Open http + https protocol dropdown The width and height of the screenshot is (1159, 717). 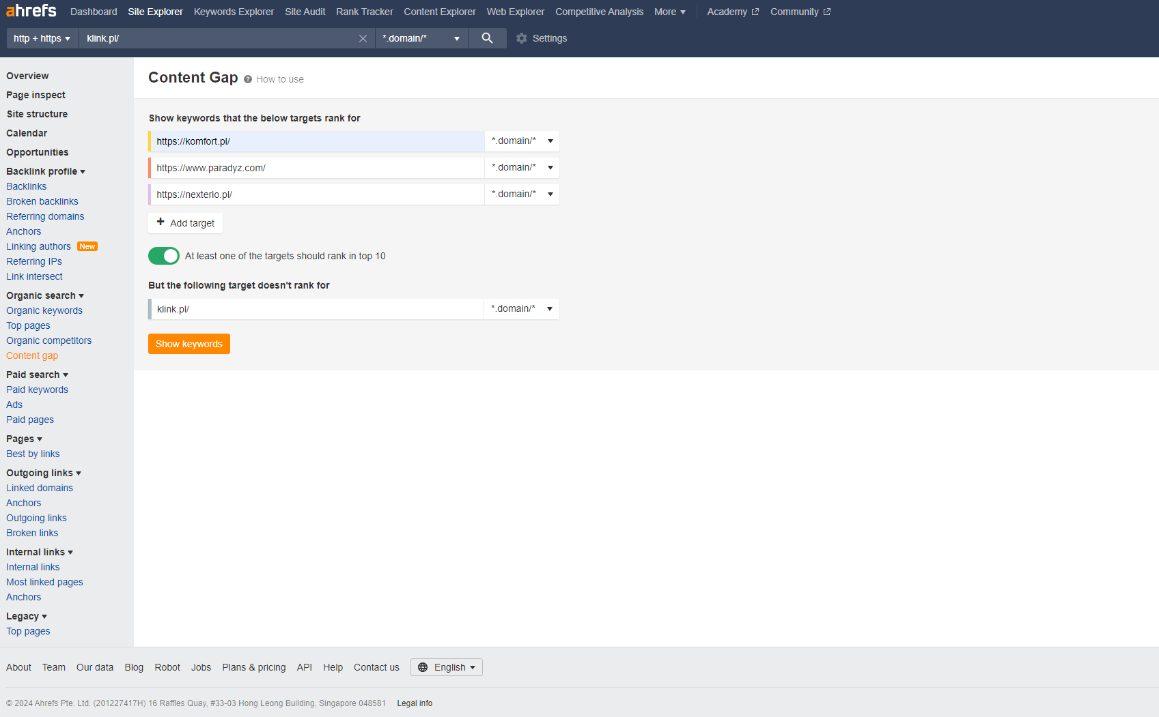42,38
